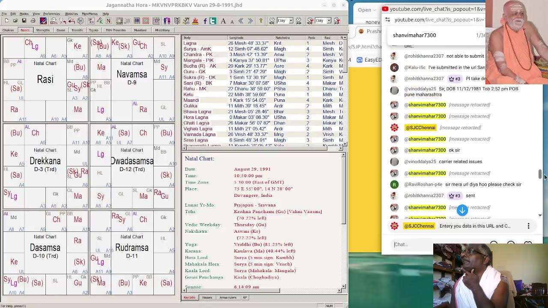Switch to the Miscellany tab
548x308 pixels.
162,30
